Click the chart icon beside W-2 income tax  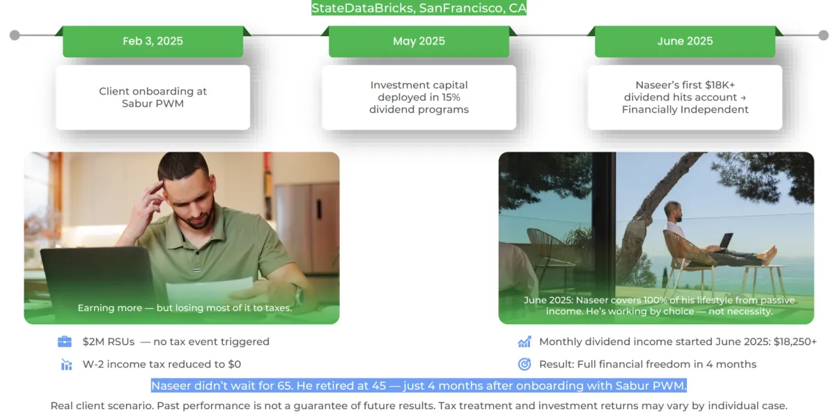click(x=66, y=364)
